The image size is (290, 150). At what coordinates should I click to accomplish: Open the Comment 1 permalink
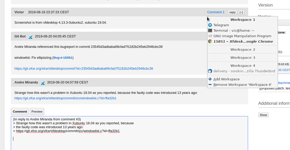pyautogui.click(x=216, y=12)
